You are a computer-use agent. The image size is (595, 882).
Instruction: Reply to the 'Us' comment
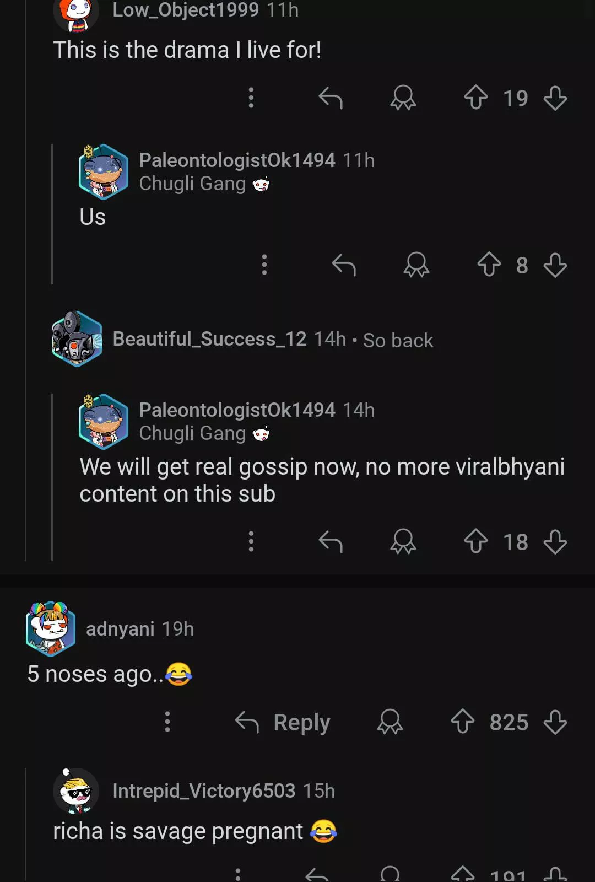(x=344, y=265)
